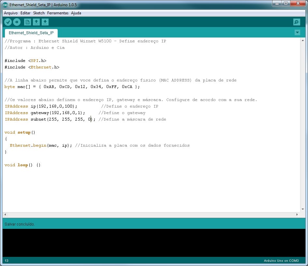Open a sketch using the Open icon
Viewport: 308px width, 266px height.
tap(36, 22)
